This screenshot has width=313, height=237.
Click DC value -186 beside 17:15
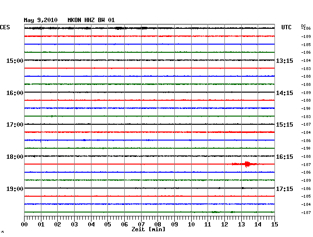click(x=306, y=189)
